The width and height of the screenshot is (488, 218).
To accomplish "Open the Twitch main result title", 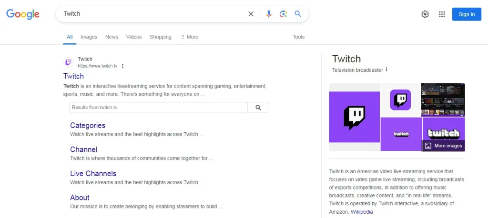I will click(x=73, y=76).
